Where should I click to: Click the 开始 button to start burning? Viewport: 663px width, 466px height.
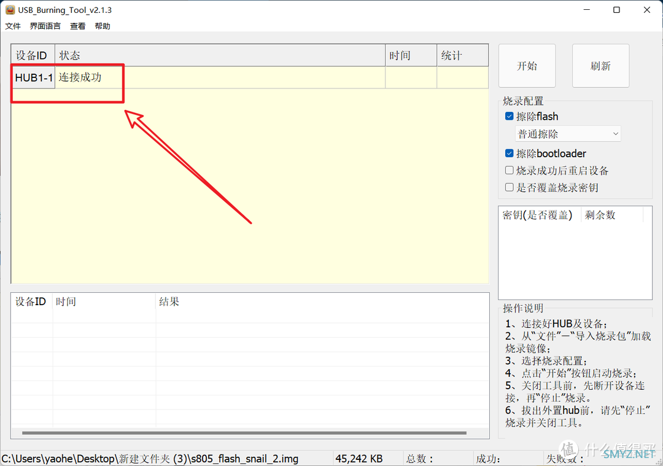[527, 66]
